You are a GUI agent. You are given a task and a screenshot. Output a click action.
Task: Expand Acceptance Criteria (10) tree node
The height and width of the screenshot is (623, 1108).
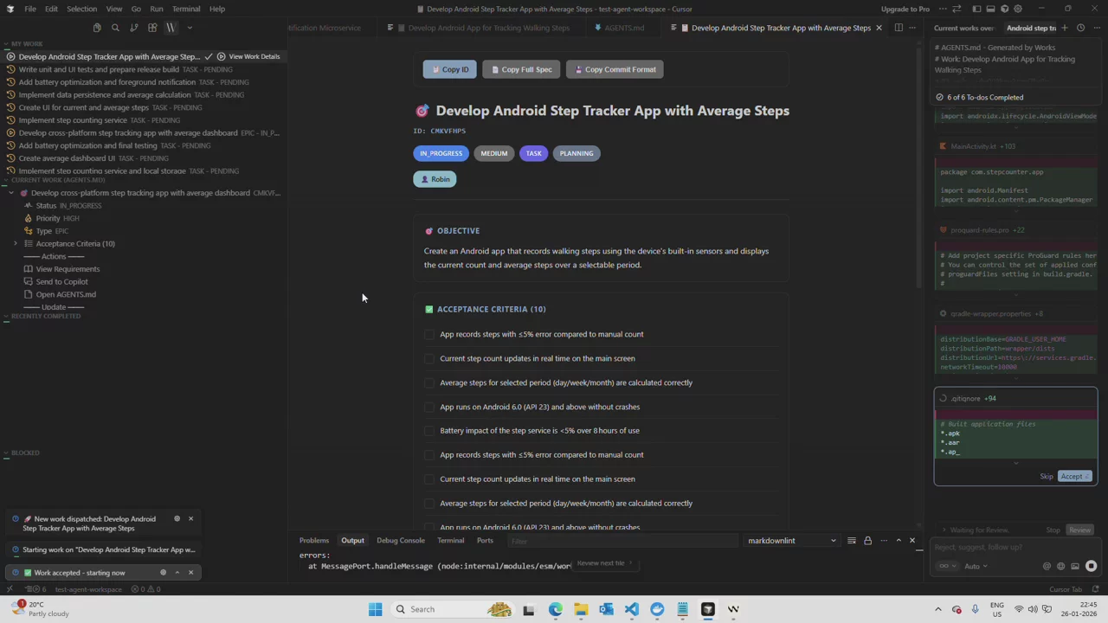[16, 244]
